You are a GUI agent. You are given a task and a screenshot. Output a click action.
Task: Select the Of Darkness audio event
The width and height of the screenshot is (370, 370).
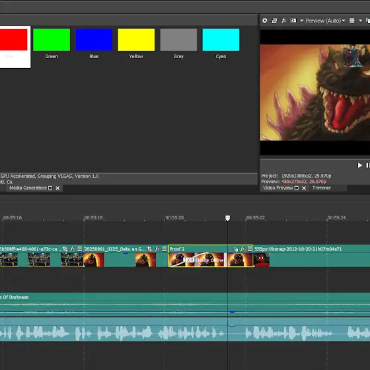tap(185, 305)
